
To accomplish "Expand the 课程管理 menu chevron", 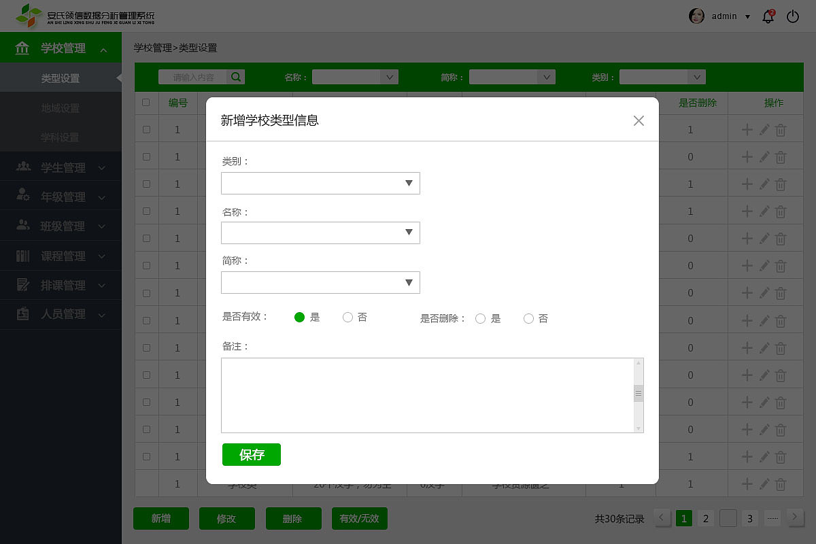I will [x=102, y=256].
